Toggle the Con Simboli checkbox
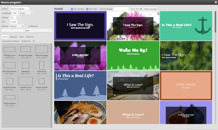This screenshot has width=218, height=130. [x=72, y=9]
